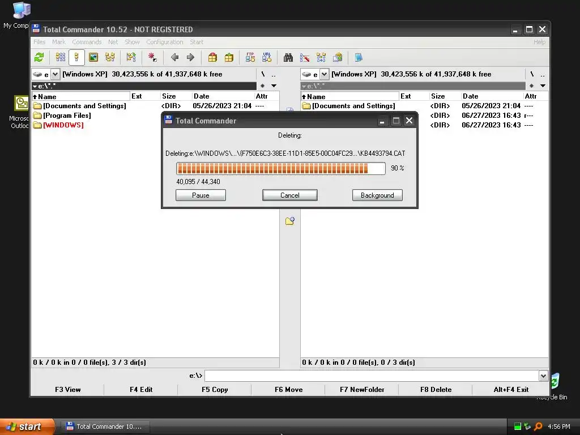Open the Commands menu
The width and height of the screenshot is (580, 435).
click(87, 42)
